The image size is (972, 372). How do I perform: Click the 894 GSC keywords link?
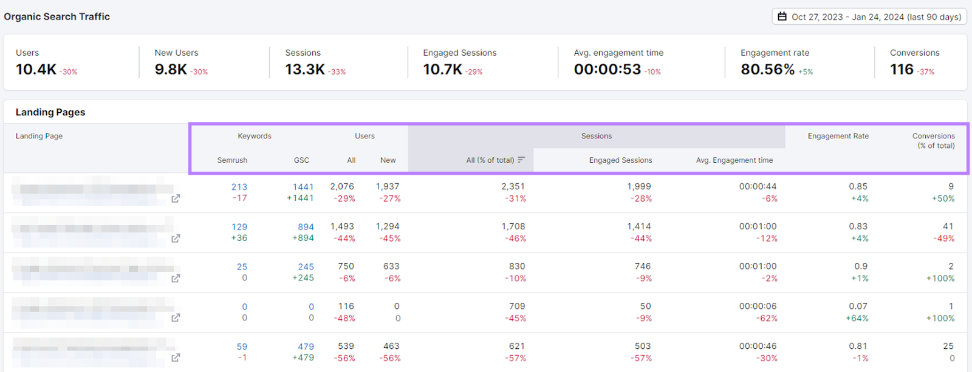pos(306,227)
